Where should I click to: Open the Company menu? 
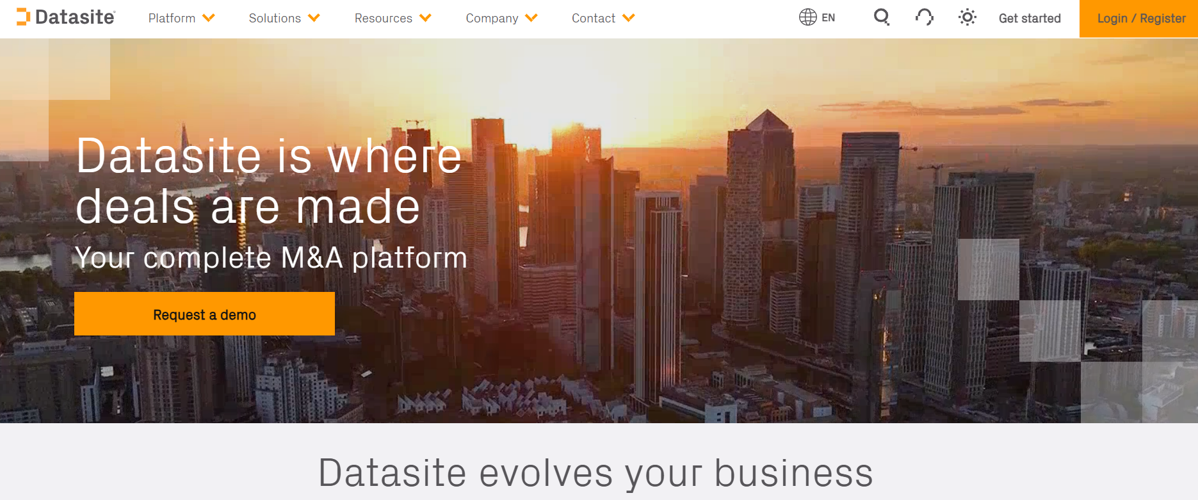click(492, 19)
